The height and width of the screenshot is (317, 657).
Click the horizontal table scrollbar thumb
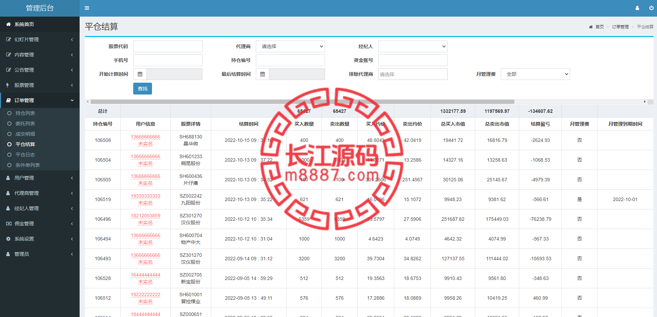tap(303, 102)
